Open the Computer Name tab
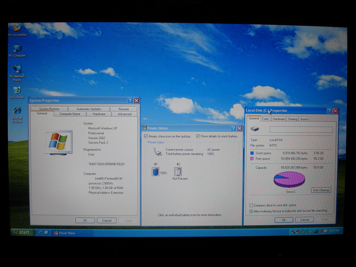The width and height of the screenshot is (356, 267). click(70, 114)
